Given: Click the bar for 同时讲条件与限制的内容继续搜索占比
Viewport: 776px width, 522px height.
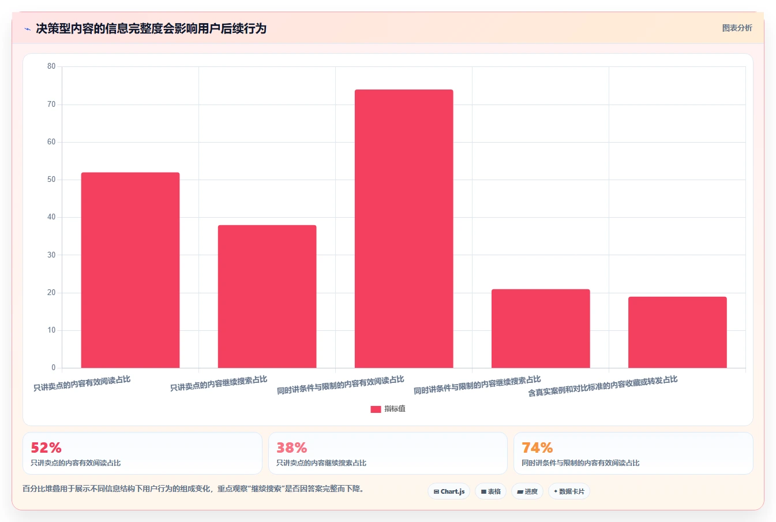Looking at the screenshot, I should (541, 329).
